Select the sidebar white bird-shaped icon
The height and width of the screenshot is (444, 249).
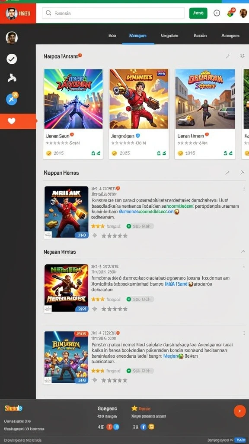pos(12,78)
